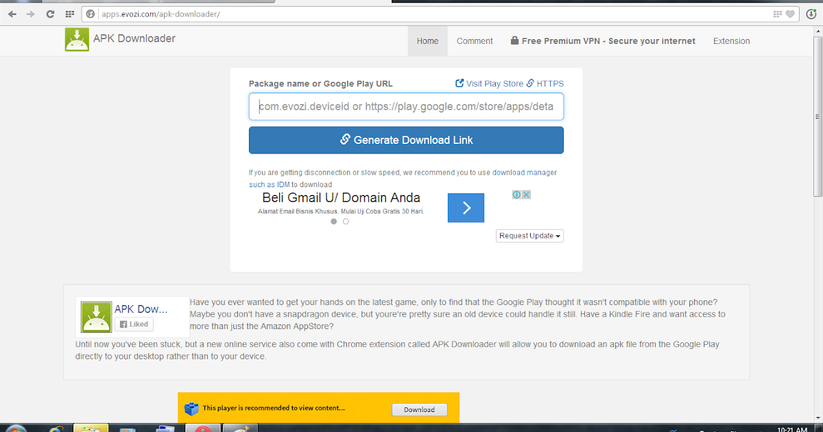Image resolution: width=823 pixels, height=432 pixels.
Task: Click the lock icon before Free Premium VPN
Action: (514, 40)
